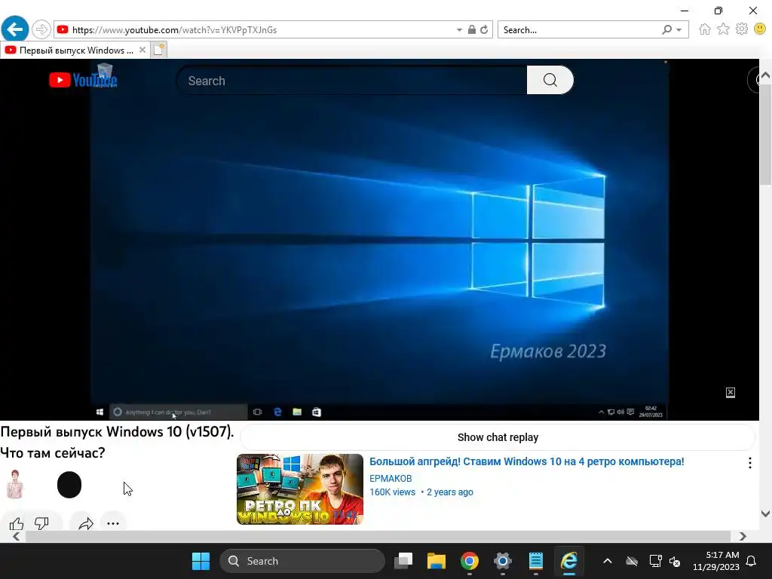The height and width of the screenshot is (579, 772).
Task: Click the browser Back arrow button
Action: coord(15,29)
